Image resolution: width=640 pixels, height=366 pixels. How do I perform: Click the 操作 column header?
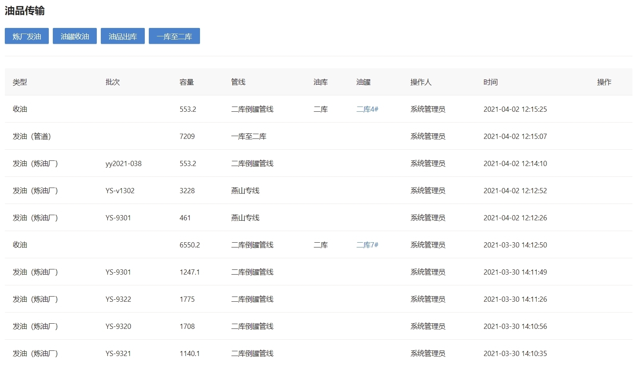coord(604,82)
